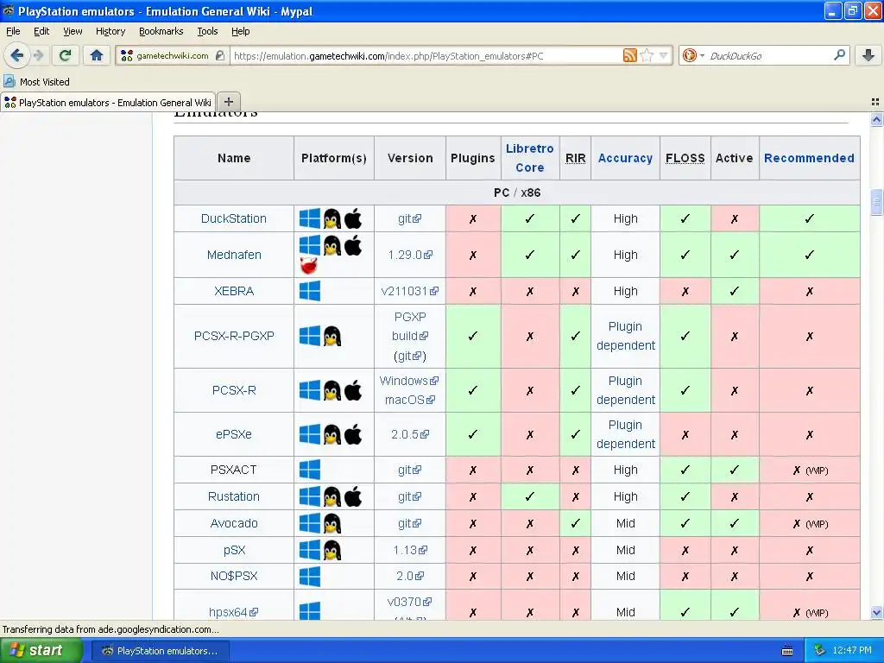Image resolution: width=884 pixels, height=663 pixels.
Task: Open the hpsx64 external link
Action: tap(233, 612)
